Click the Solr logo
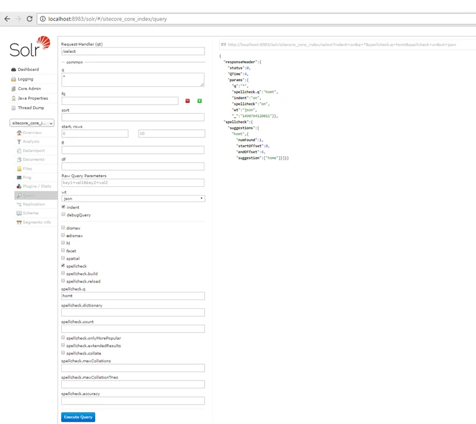This screenshot has width=476, height=424. [30, 46]
